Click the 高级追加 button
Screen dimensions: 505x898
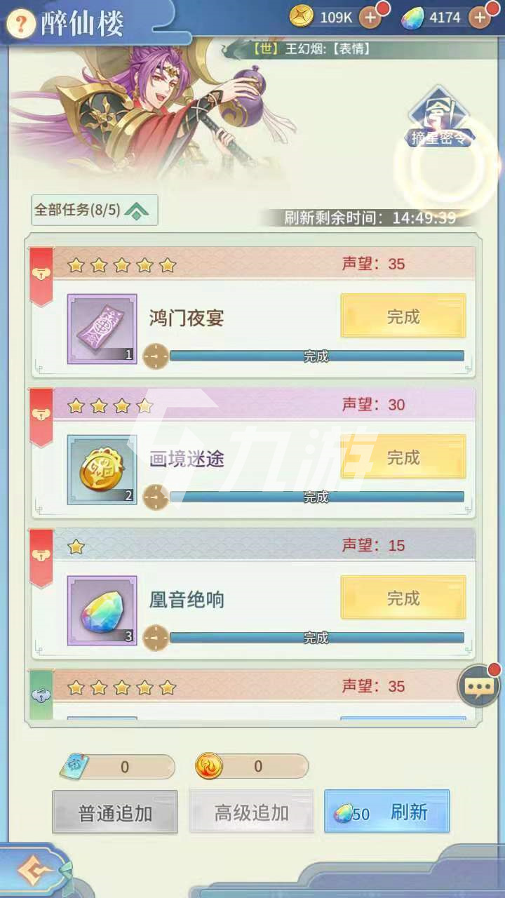pyautogui.click(x=251, y=812)
